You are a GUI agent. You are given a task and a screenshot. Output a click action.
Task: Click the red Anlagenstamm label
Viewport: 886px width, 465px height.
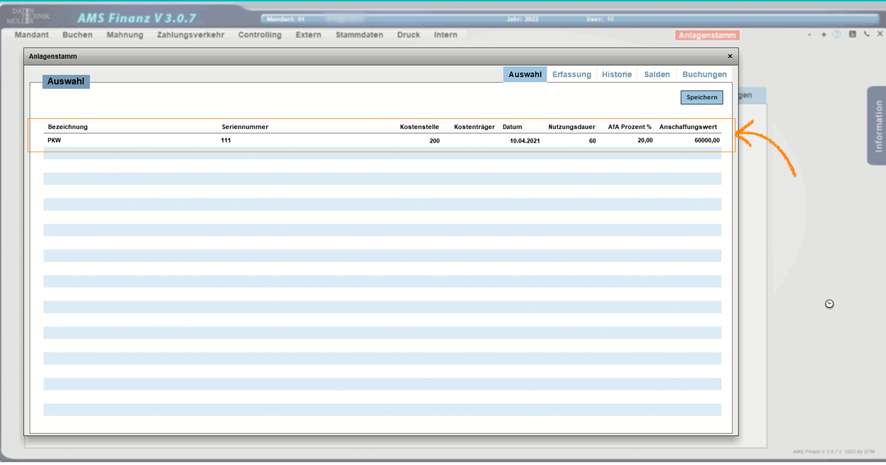(x=707, y=36)
